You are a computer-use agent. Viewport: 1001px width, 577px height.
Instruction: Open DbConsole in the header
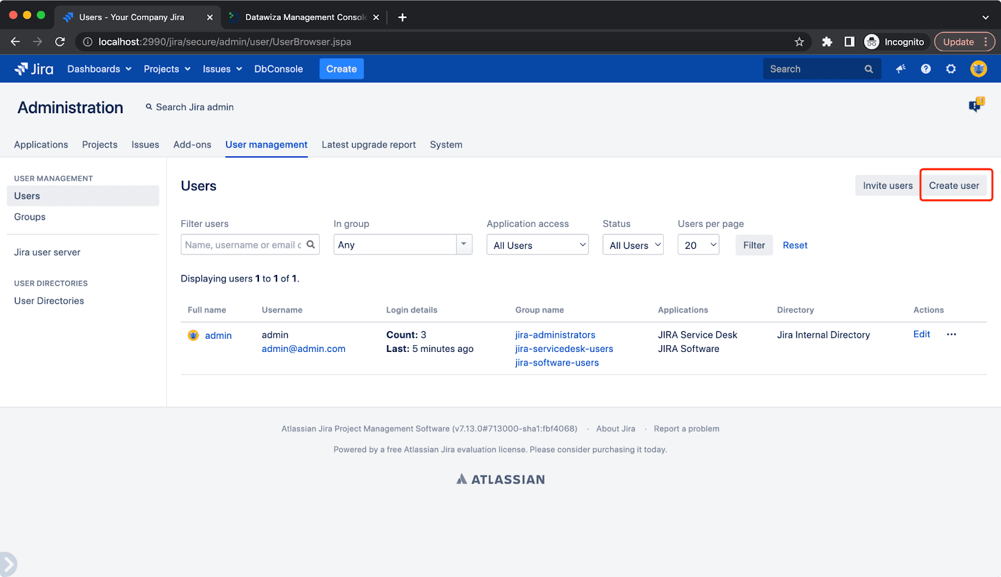click(x=278, y=69)
